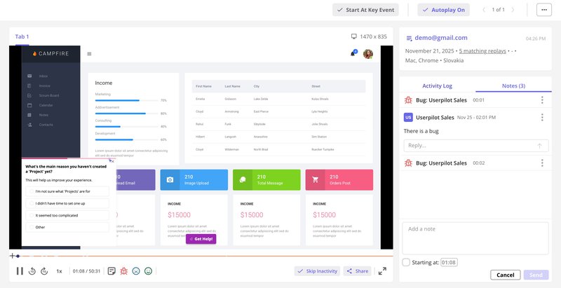
Task: Click the red bug report icon in player bar
Action: click(x=123, y=271)
